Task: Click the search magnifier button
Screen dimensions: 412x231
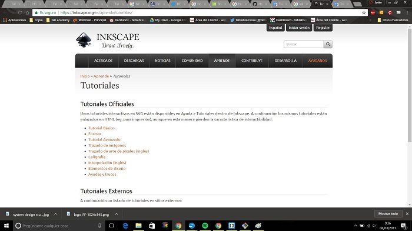Action: [x=328, y=44]
